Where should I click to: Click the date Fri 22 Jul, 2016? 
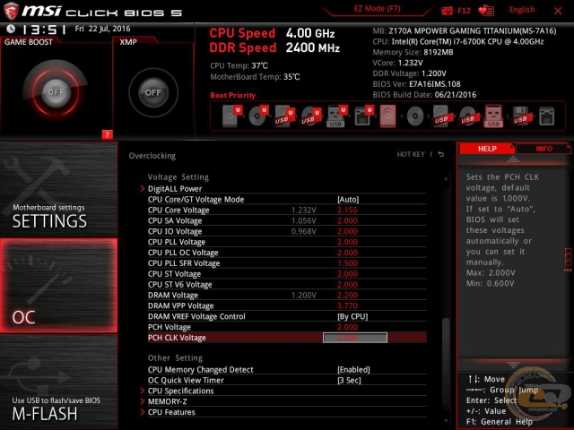[x=102, y=29]
